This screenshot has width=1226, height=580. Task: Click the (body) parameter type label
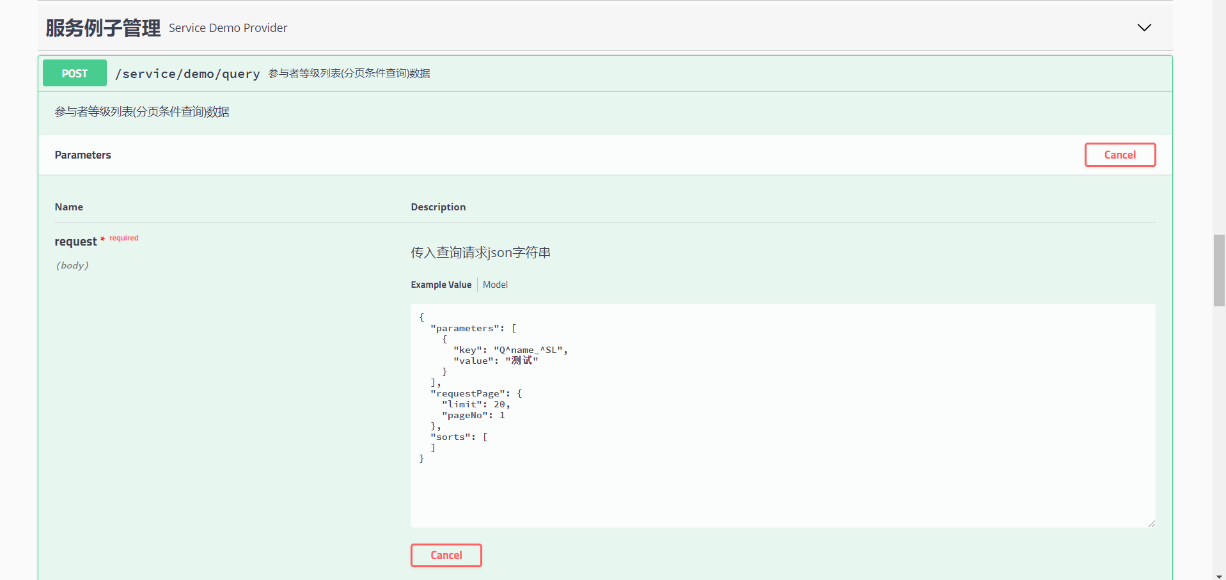(72, 265)
